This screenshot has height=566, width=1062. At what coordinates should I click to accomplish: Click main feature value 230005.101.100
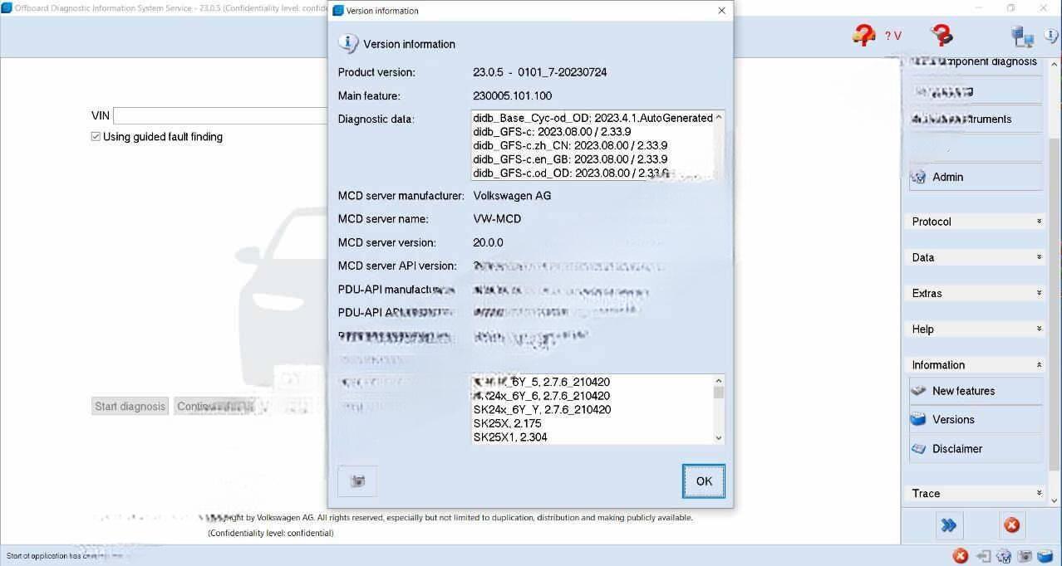[513, 95]
